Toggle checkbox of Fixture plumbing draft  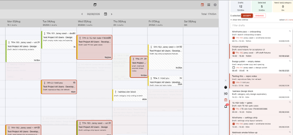pyautogui.click(x=233, y=53)
